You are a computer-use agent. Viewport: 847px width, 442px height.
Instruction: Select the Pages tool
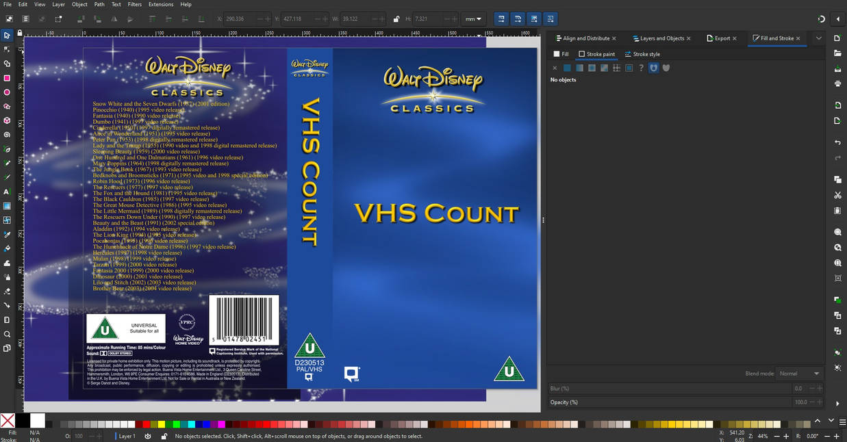point(7,348)
